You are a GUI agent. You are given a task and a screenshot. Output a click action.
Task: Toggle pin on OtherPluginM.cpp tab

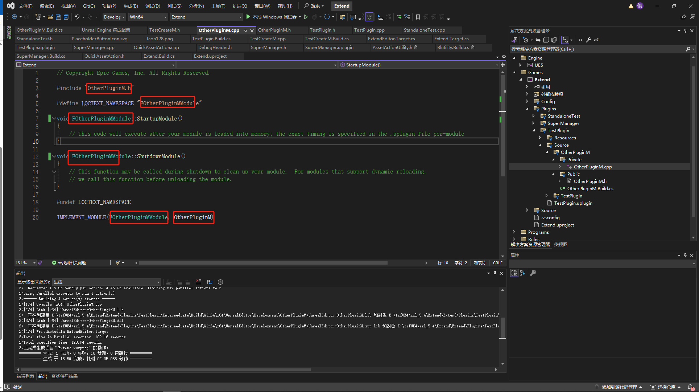(x=245, y=30)
